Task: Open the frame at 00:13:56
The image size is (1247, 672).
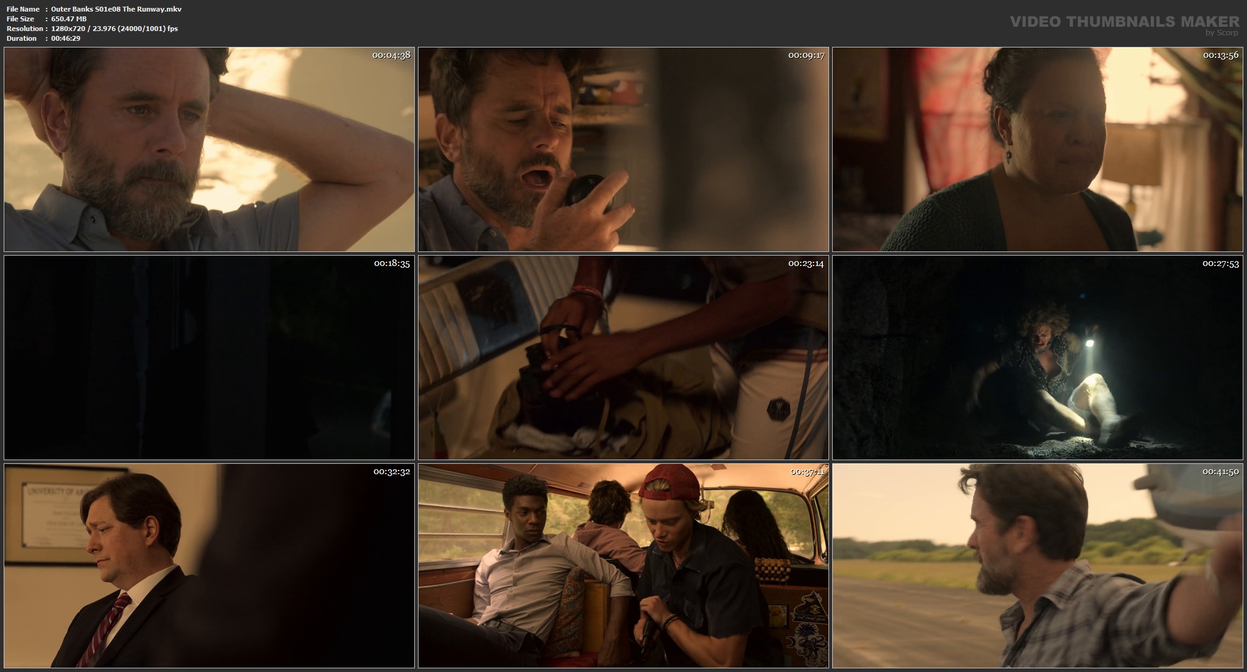Action: 1037,150
